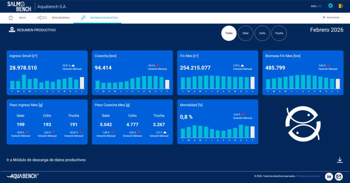Click the white February bar in Cosecha chart

167,84
